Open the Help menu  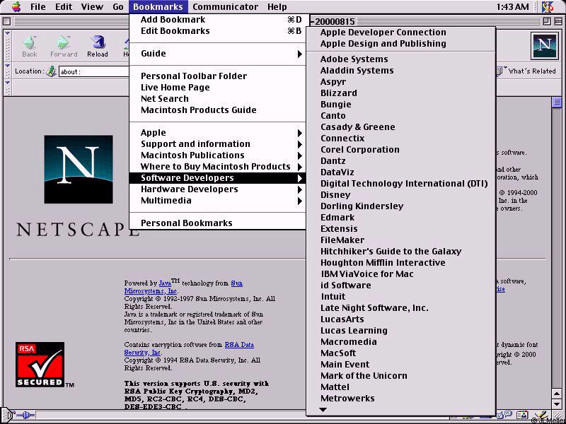[x=277, y=6]
